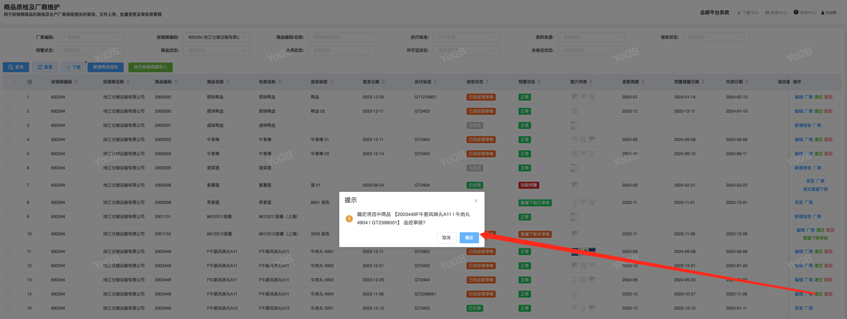Open 消息中心 envelope icon
Screen dimensions: 847x319
767,13
